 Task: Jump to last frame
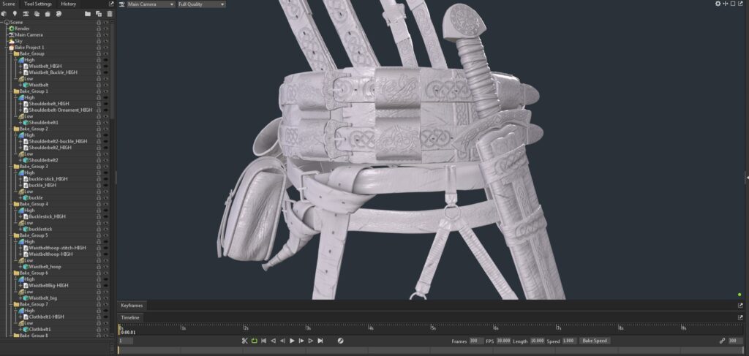click(320, 341)
